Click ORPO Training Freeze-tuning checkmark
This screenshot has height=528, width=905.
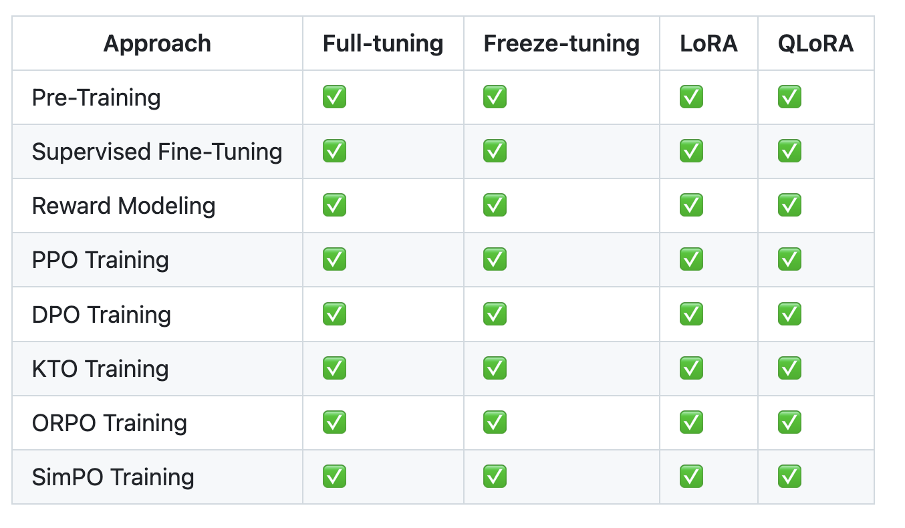[495, 422]
